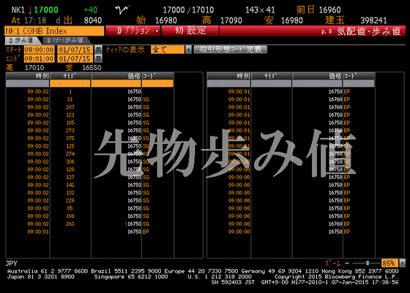
Task: Select the row with size 306
Action: tap(89, 161)
